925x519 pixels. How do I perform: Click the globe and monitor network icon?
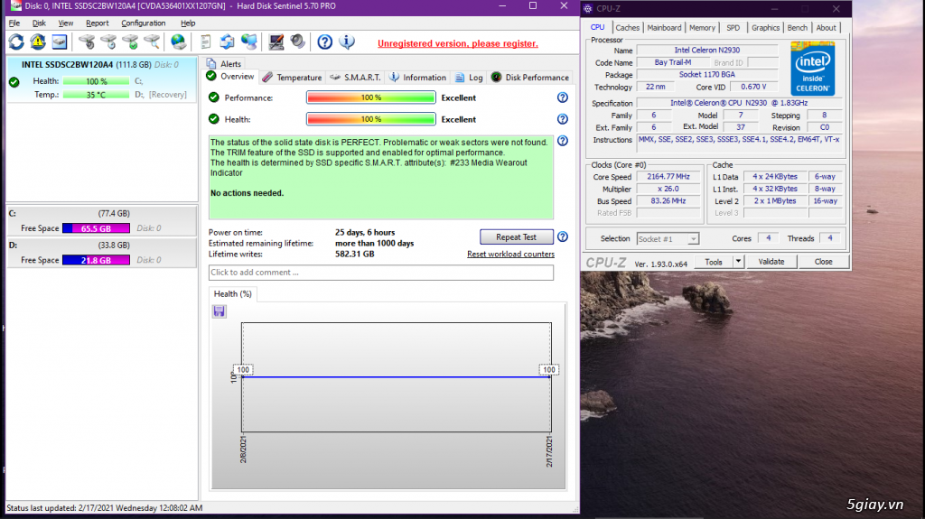coord(249,42)
